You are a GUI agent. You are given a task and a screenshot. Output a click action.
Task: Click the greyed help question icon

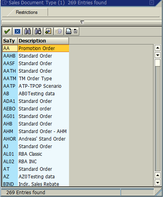click(59, 31)
